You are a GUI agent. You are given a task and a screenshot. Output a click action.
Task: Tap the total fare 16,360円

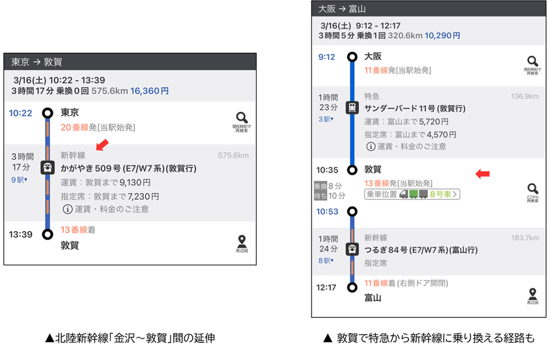click(149, 91)
